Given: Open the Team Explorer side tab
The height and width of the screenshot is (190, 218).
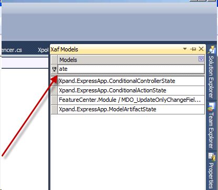Looking at the screenshot, I should (211, 125).
